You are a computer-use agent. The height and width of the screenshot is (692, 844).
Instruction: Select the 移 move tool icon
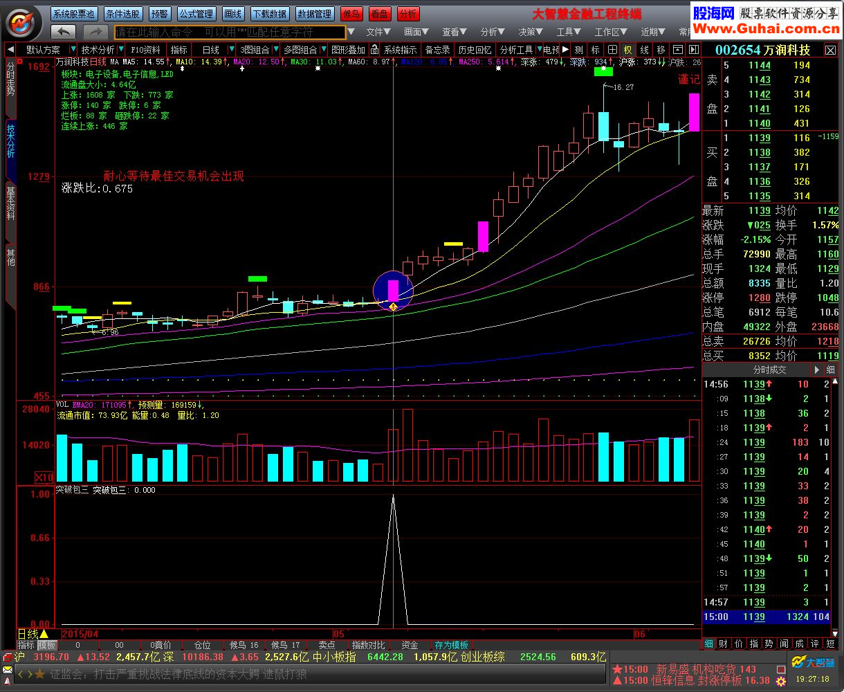[661, 50]
